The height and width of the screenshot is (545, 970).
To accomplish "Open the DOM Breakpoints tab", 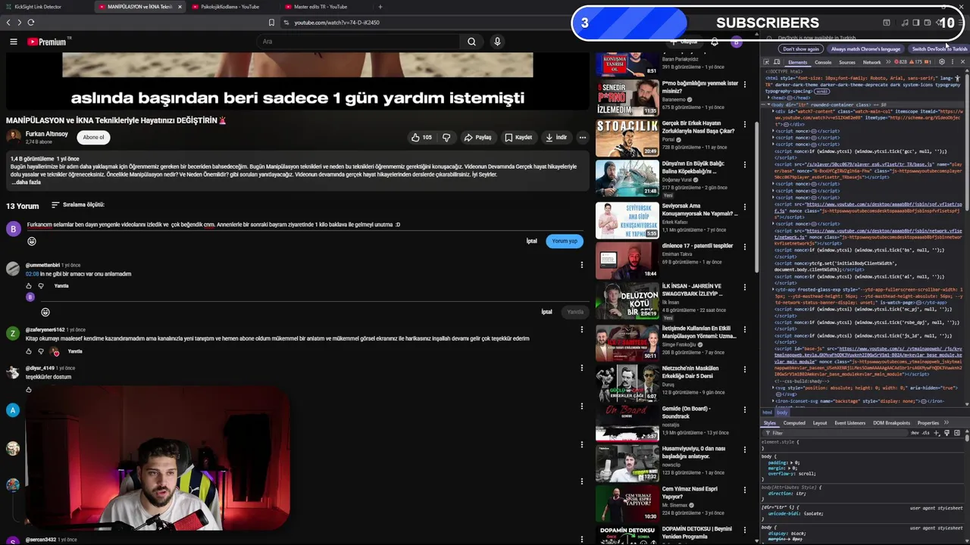I will pyautogui.click(x=892, y=423).
